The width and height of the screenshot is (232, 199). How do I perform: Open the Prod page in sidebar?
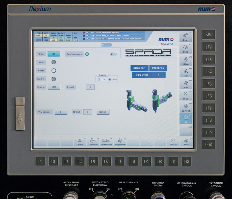point(186,37)
